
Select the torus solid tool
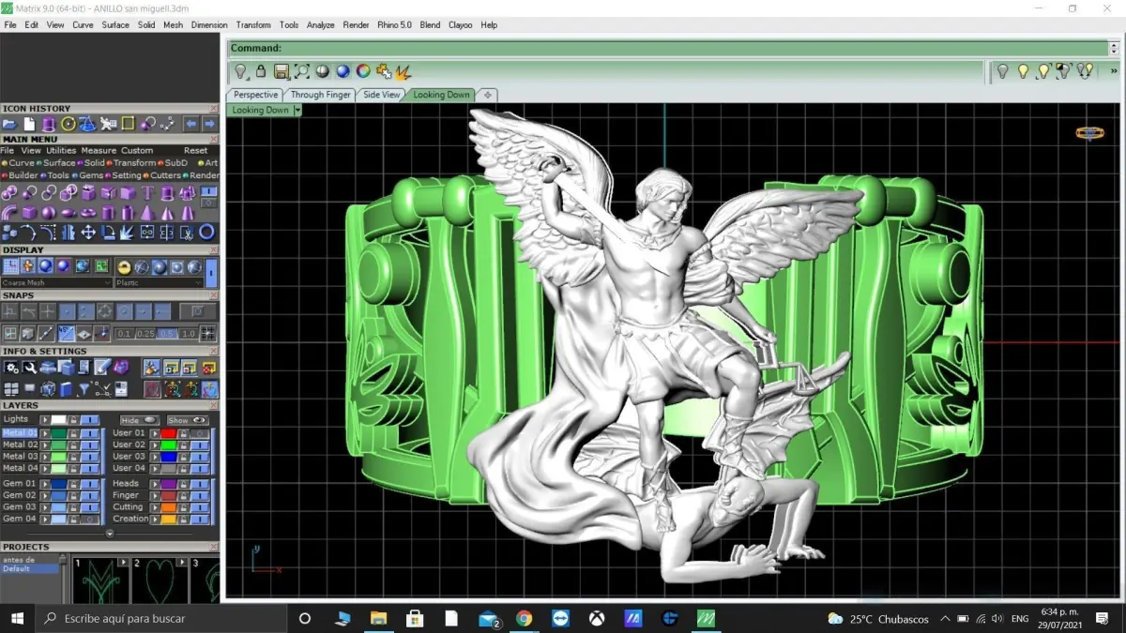(88, 213)
